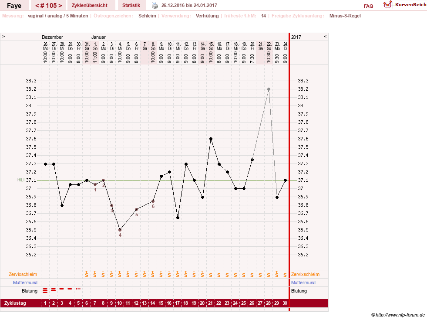Open the KurvenReich logo link
This screenshot has width=427, height=320.
405,5
